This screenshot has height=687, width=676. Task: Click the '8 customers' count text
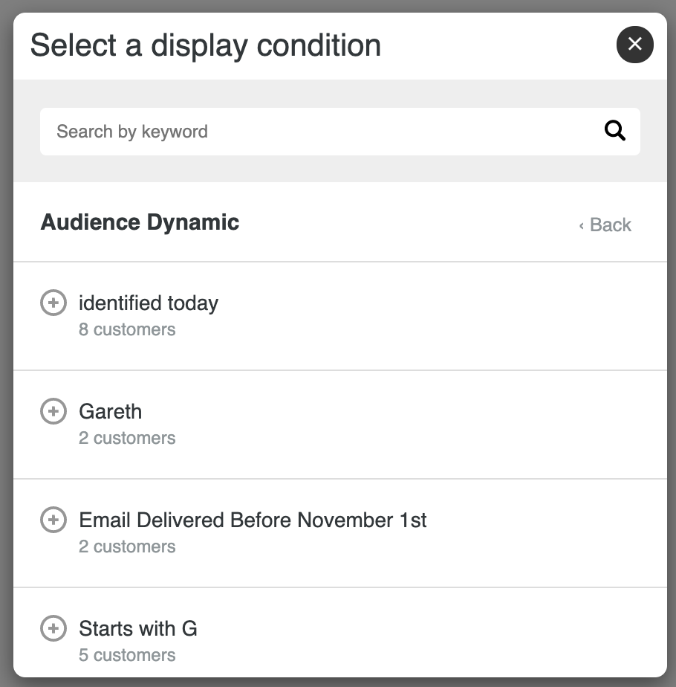pos(127,329)
